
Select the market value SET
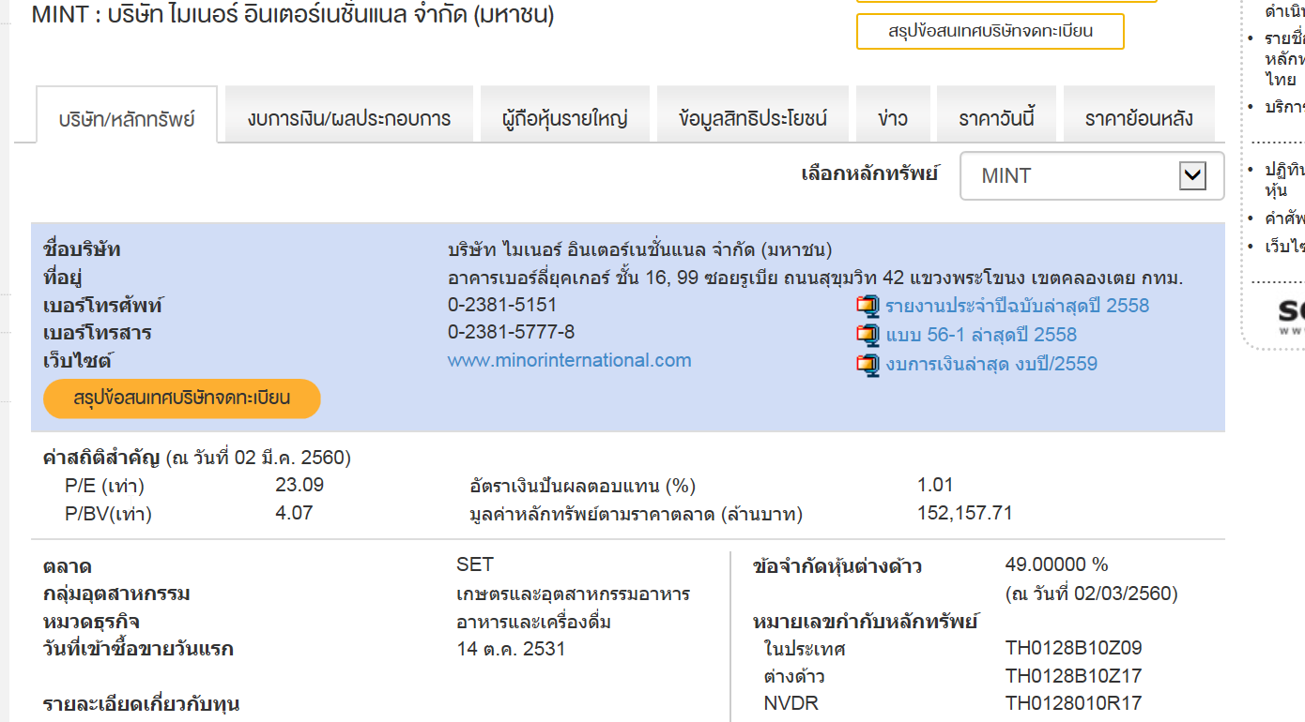(x=475, y=564)
